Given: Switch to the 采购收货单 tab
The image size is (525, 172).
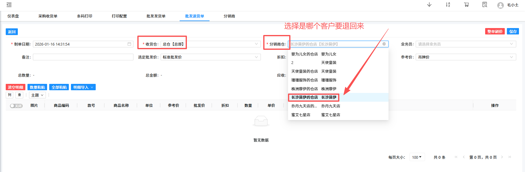Looking at the screenshot, I should 48,16.
